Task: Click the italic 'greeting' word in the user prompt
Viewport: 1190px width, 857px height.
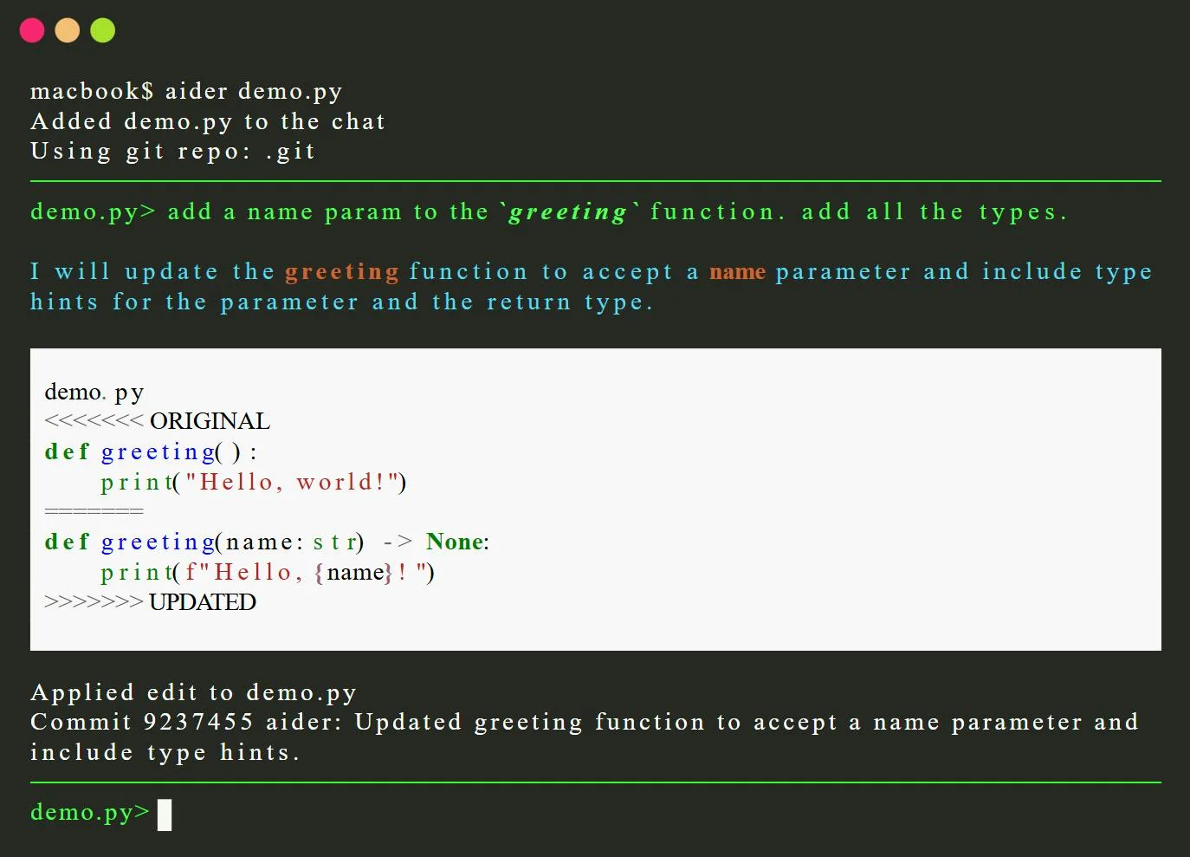Action: (x=568, y=212)
